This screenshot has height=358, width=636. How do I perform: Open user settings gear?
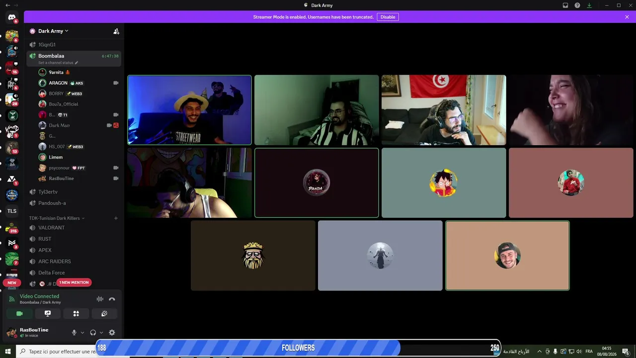(112, 333)
